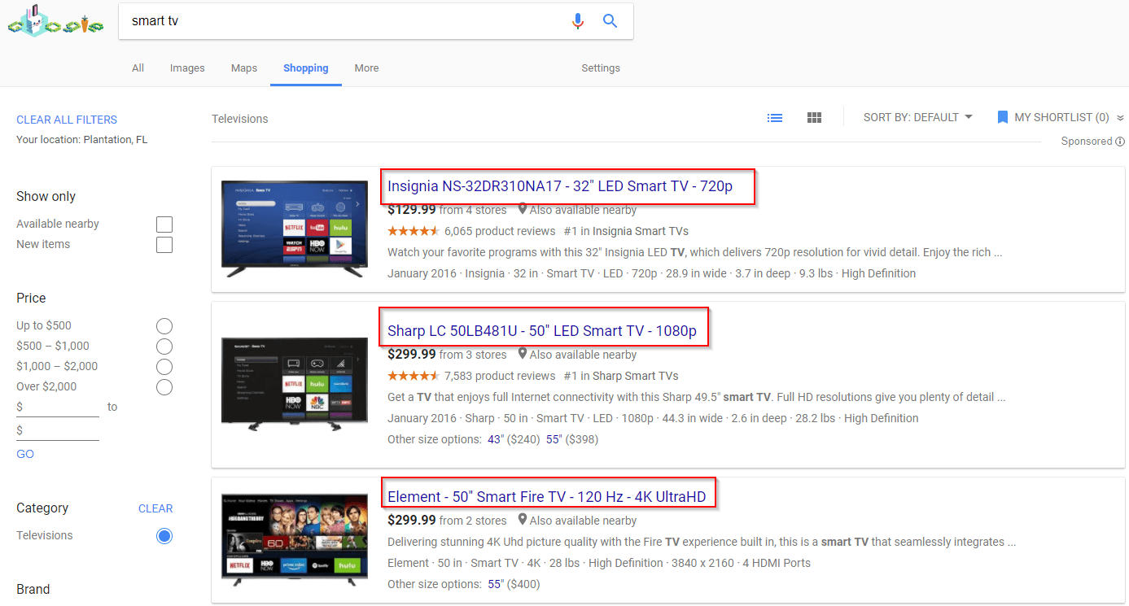Select the Up to $500 price option
This screenshot has height=606, width=1129.
click(164, 325)
